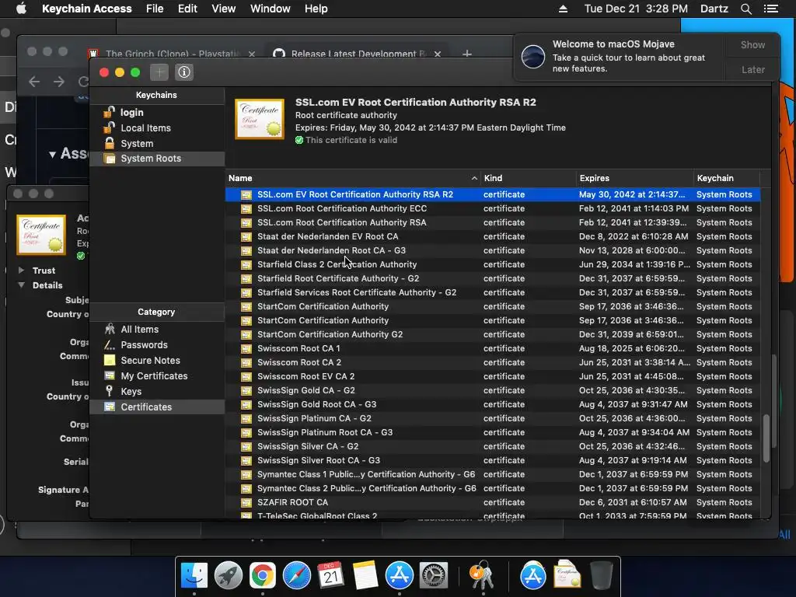Select SZAFIR ROOT CA row
Screen dimensions: 796x597
tap(492, 502)
